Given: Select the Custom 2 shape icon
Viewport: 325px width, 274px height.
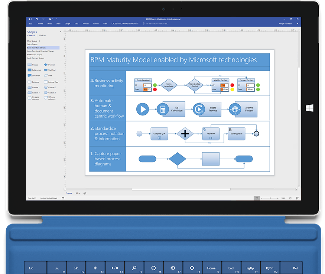Looking at the screenshot, I should tap(46, 87).
